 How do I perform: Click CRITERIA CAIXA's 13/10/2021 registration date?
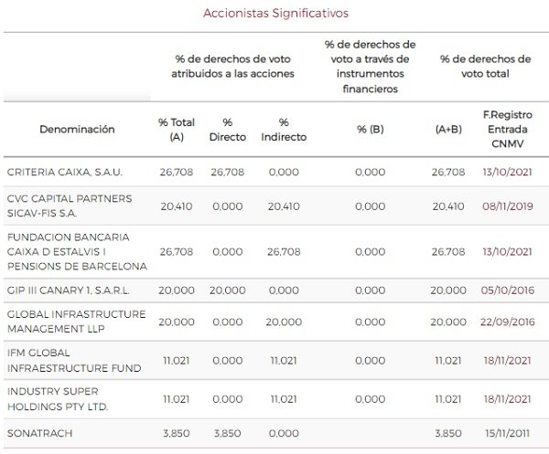[x=507, y=172]
